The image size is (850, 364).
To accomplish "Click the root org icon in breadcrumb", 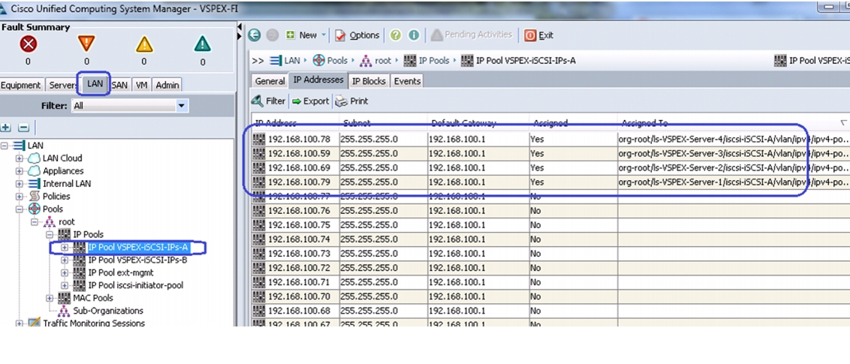I will [x=366, y=61].
